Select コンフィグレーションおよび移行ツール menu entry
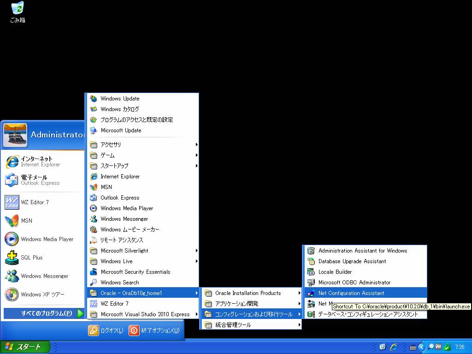 (x=251, y=314)
